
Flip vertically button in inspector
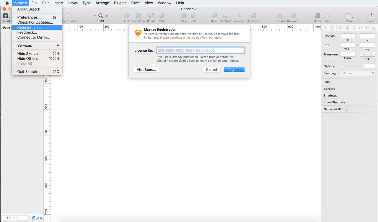tap(372, 54)
